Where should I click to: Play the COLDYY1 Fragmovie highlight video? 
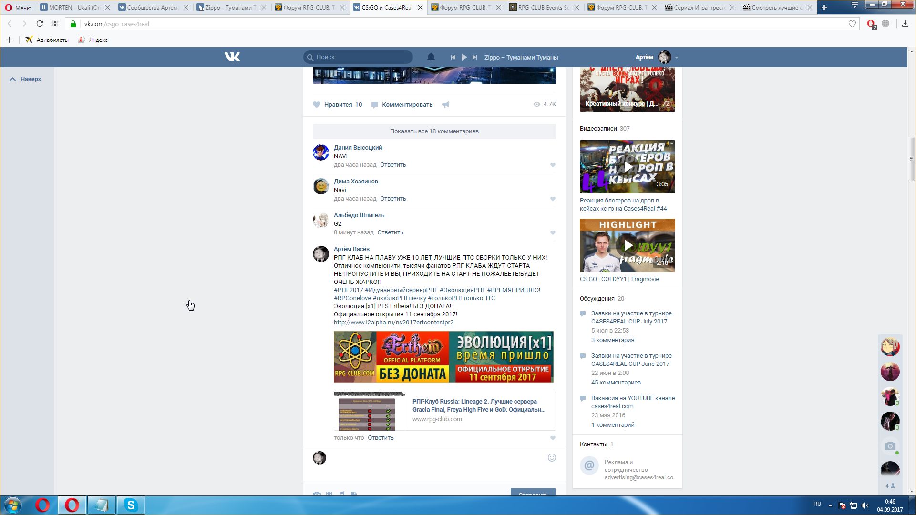coord(627,245)
